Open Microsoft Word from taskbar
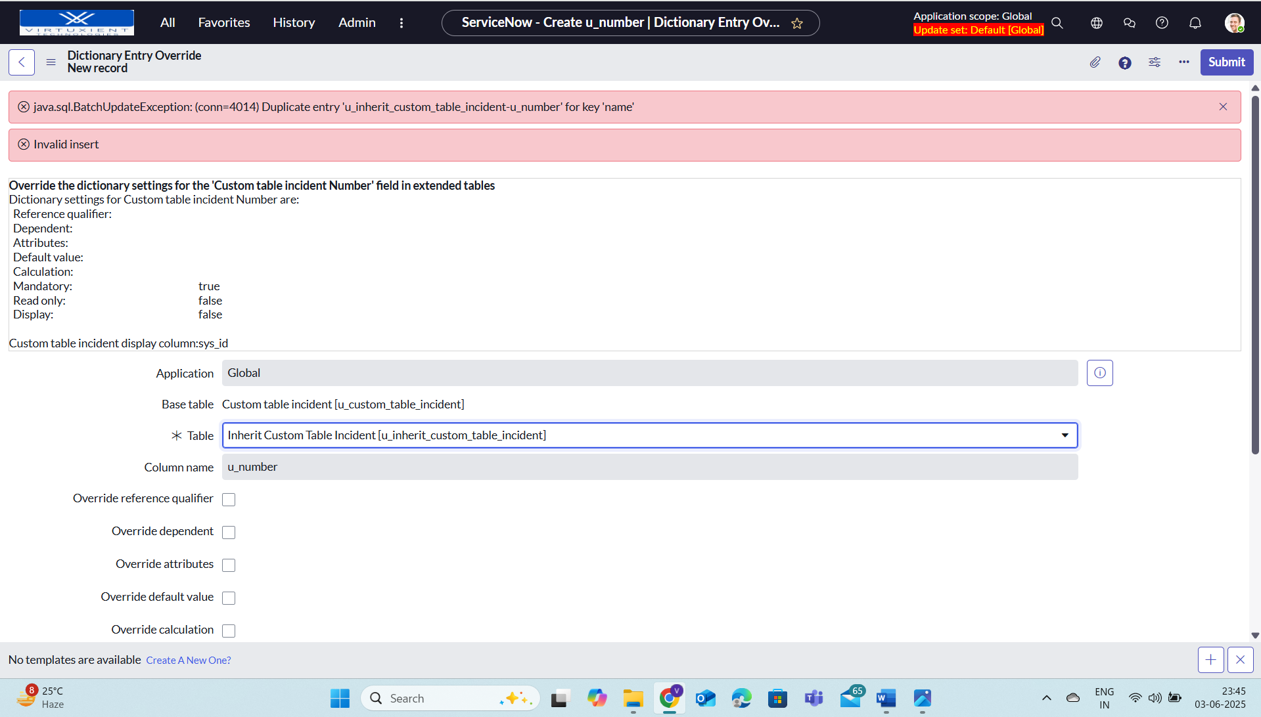The image size is (1261, 717). (x=886, y=698)
